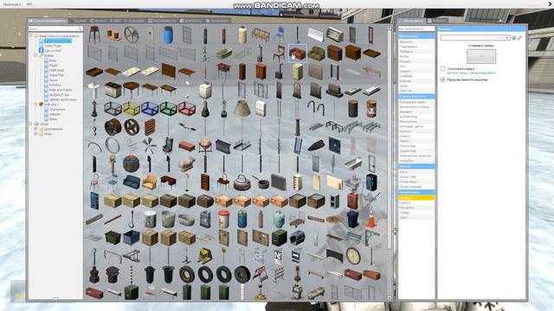554x311 pixels.
Task: Select the blue vending machine prop
Action: point(371,182)
